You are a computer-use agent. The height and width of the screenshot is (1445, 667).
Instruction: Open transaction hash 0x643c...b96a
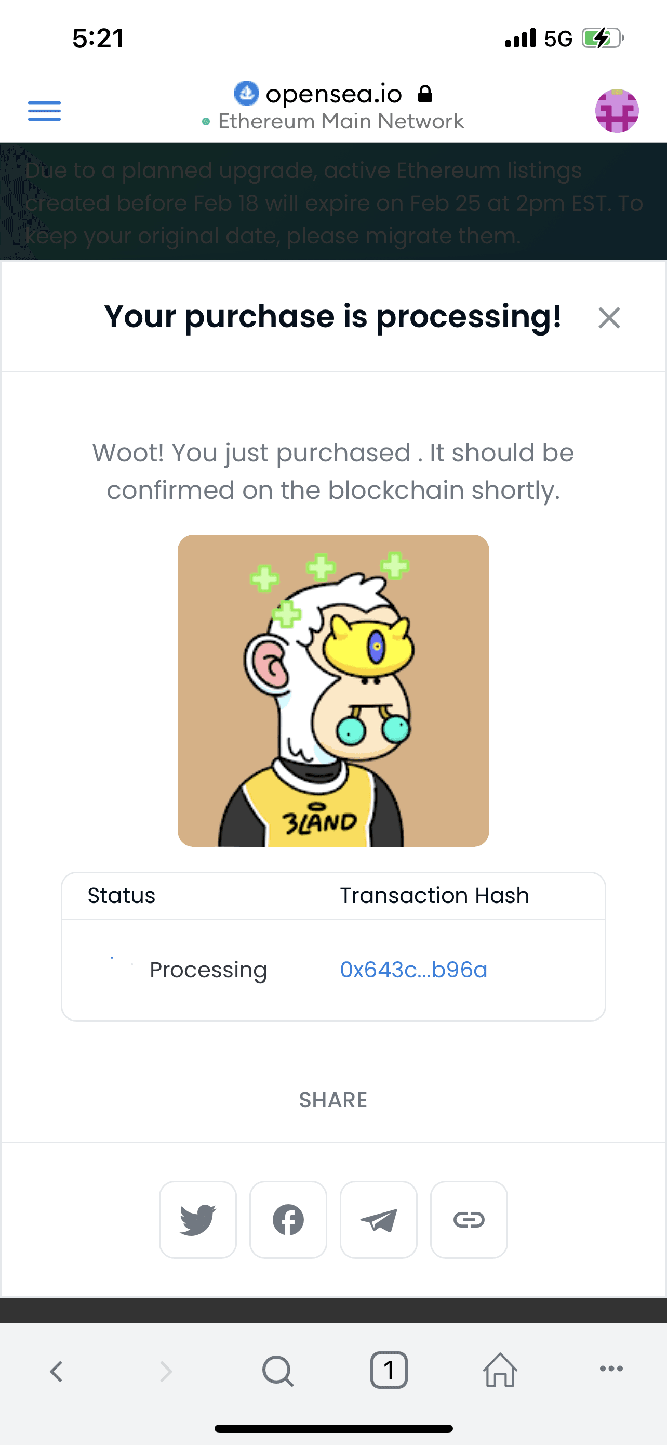[x=413, y=970]
